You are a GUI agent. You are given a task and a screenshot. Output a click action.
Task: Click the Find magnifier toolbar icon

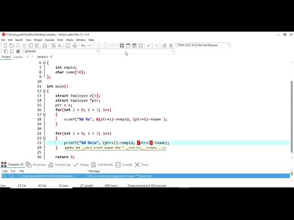coord(54,45)
